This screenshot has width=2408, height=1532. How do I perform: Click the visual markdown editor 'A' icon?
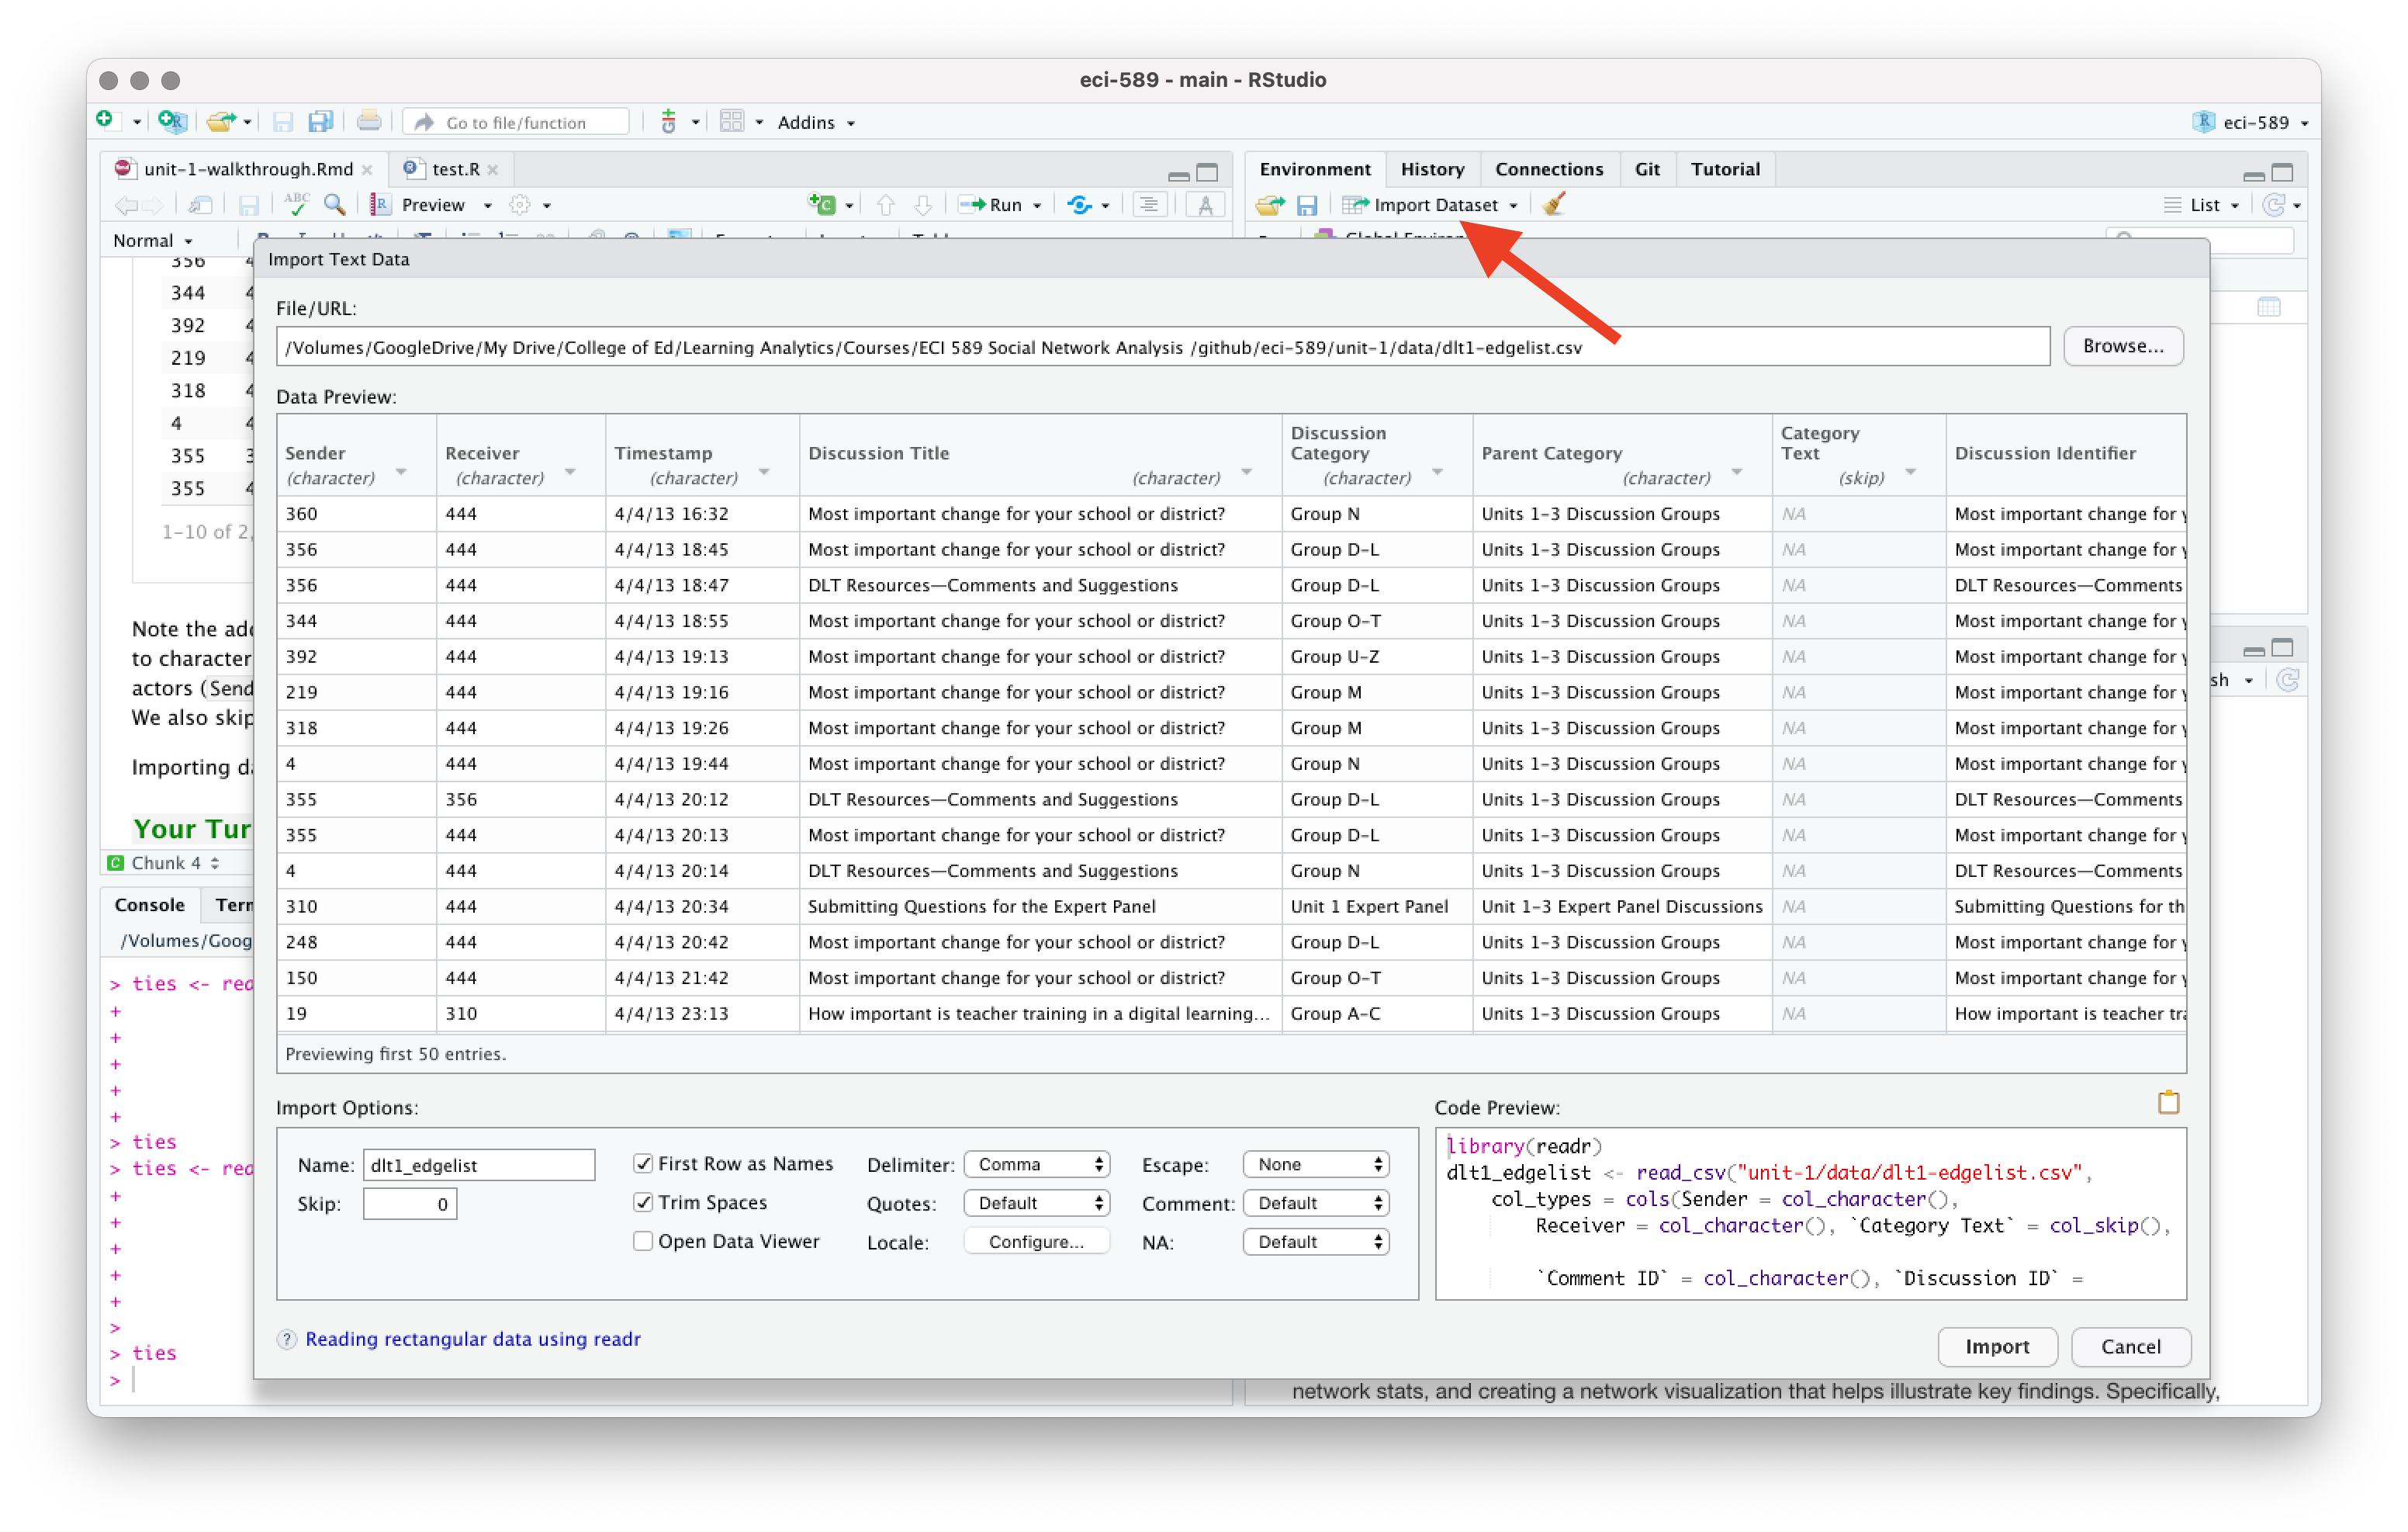point(1206,205)
